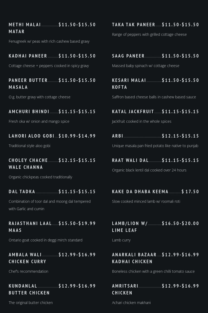The width and height of the screenshot is (208, 313).
Task: Select the Methi Malai Matar menu item
Action: [25, 28]
